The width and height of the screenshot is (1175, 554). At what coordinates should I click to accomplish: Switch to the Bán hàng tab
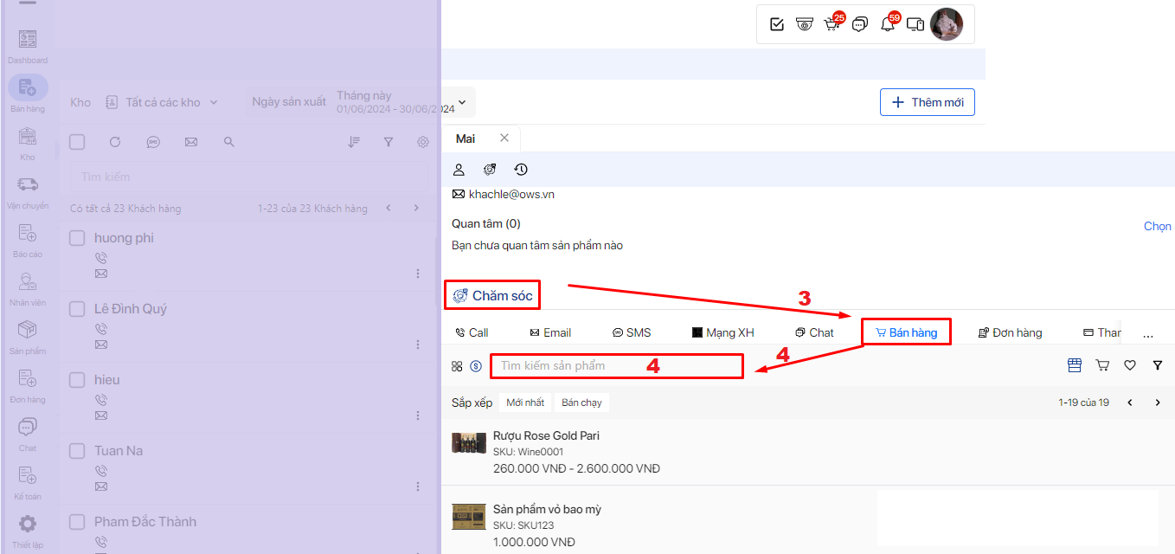[906, 332]
